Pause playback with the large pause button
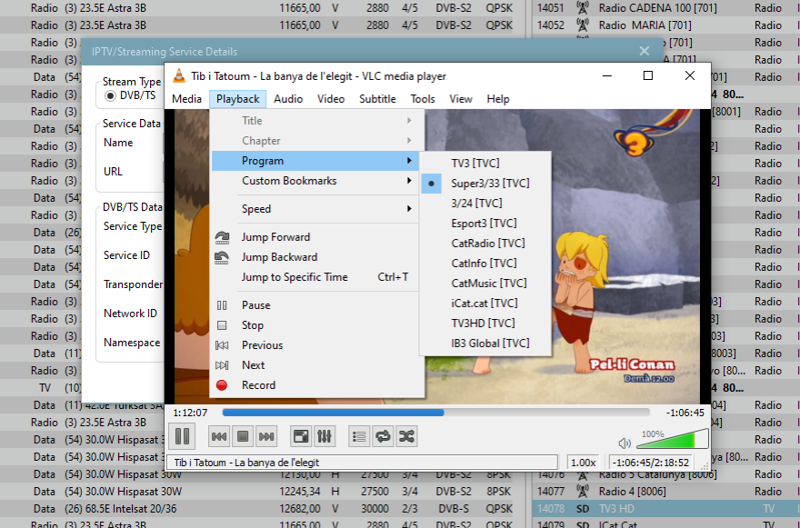Image resolution: width=800 pixels, height=528 pixels. 182,436
